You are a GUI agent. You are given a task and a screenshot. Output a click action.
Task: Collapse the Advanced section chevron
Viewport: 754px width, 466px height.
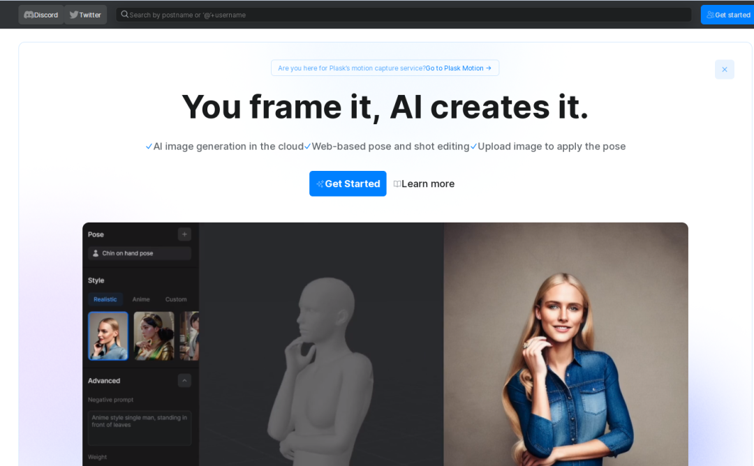click(x=184, y=380)
